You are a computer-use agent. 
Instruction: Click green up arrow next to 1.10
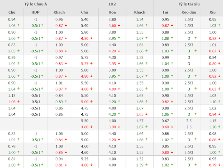[x=219, y=102]
